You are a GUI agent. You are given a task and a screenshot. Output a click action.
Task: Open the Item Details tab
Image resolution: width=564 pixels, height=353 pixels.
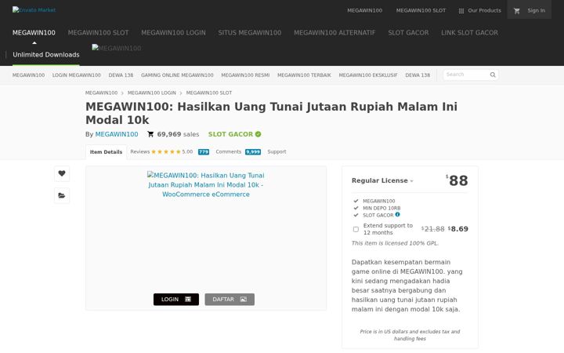[106, 152]
